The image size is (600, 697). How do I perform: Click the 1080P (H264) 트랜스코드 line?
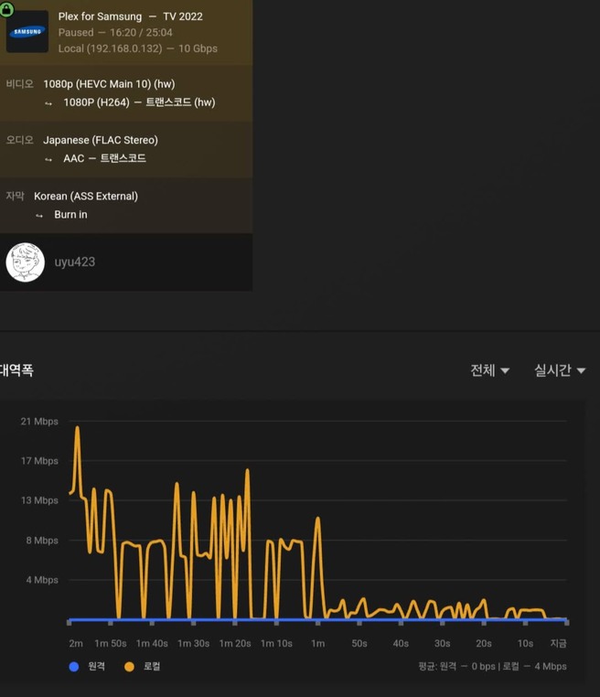(x=139, y=102)
